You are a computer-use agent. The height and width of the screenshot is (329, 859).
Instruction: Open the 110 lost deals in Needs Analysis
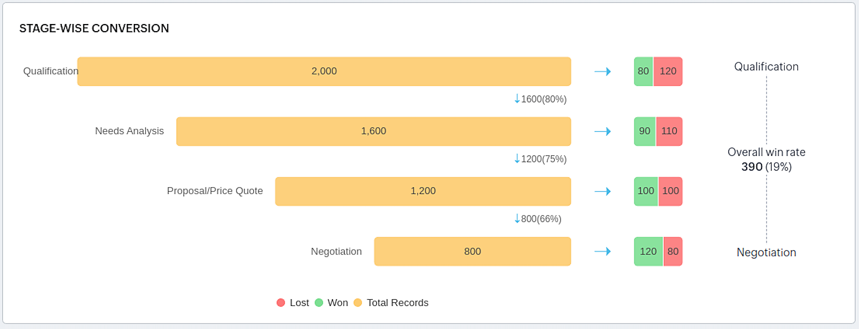tap(669, 131)
